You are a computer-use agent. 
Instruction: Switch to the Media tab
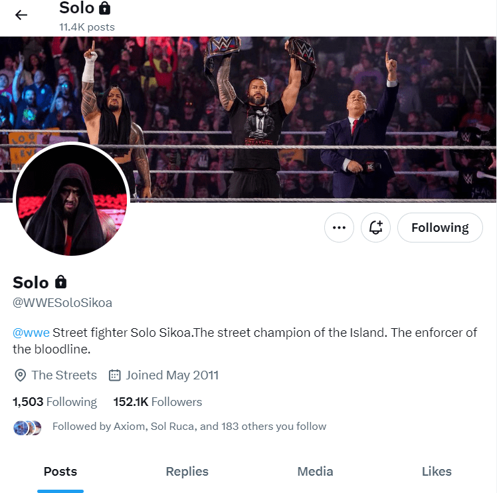(x=315, y=472)
